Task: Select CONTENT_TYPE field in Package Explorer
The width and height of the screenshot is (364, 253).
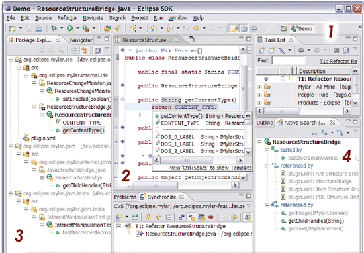Action: click(81, 123)
